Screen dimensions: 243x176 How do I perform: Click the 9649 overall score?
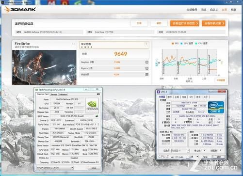click(121, 54)
